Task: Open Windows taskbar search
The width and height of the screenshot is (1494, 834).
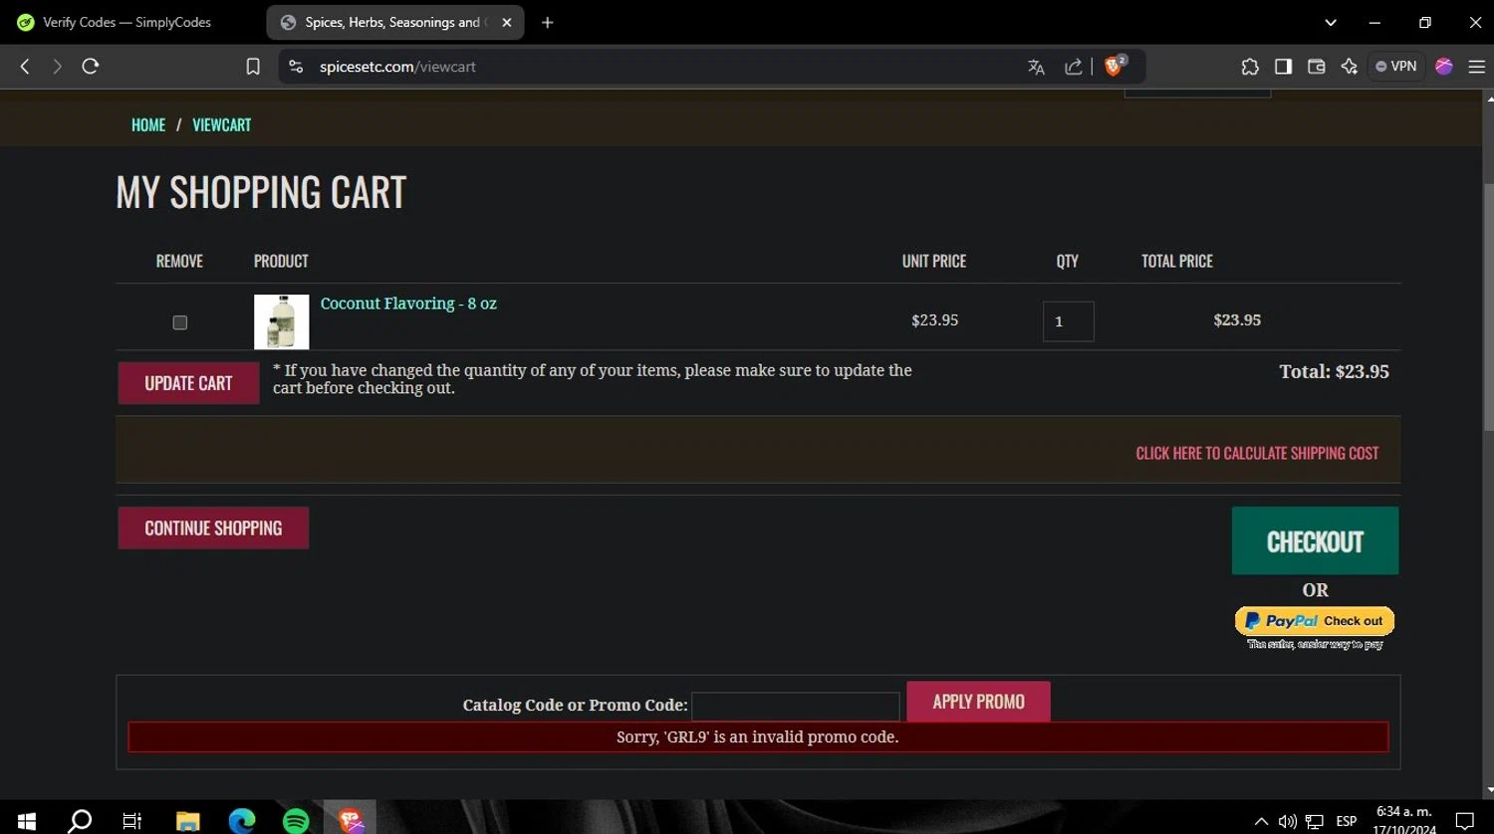Action: 80,821
